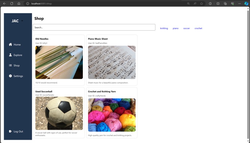Screen dimensions: 250x143
Task: Go back using browser back arrow
Action: 4,3
